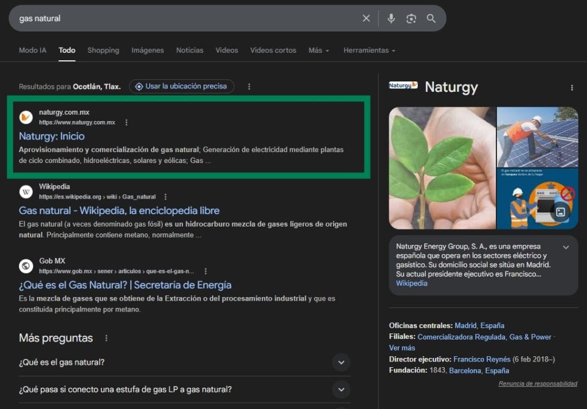
Task: Open three-dot menu next to Más preguntas
Action: coord(105,338)
